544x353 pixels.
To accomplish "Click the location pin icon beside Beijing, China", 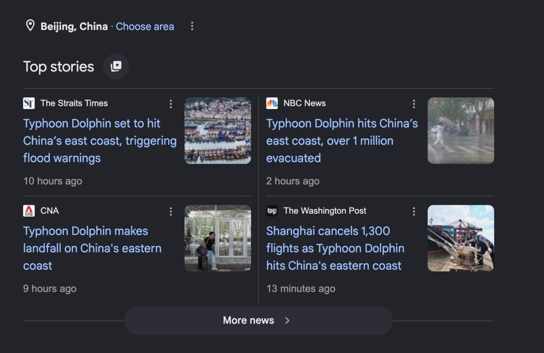I will coord(30,26).
